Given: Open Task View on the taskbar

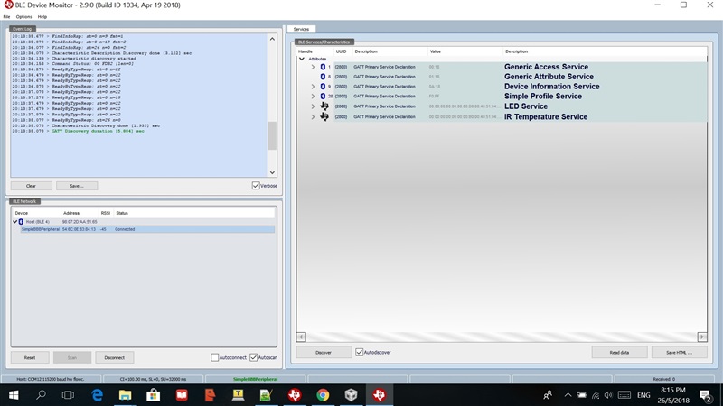Looking at the screenshot, I should coord(69,395).
